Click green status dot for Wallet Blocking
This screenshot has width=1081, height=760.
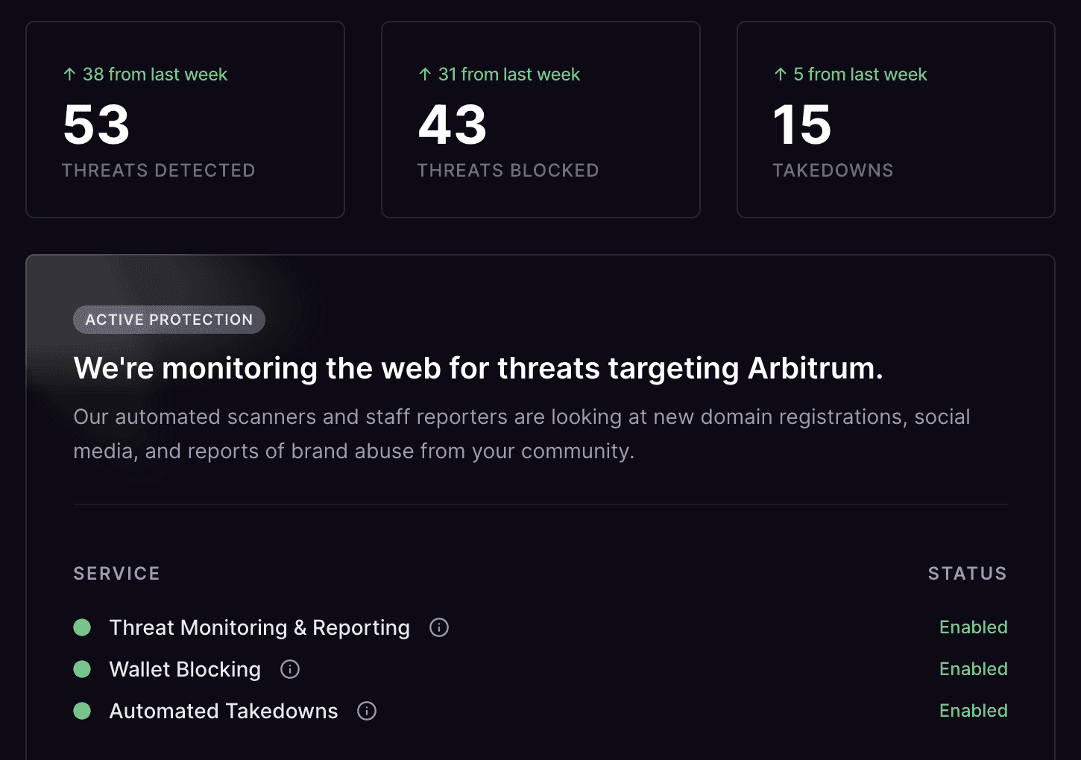pos(82,669)
